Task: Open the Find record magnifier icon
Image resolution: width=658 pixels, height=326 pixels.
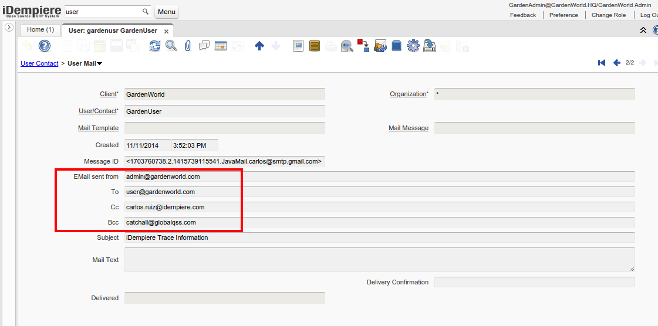Action: [171, 46]
